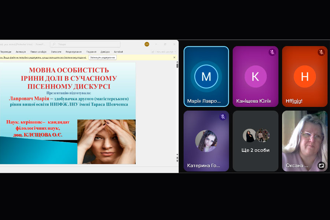The image size is (330, 220).
Task: Click the vertical scrollbar thumb beside the slide
Action: (177, 66)
